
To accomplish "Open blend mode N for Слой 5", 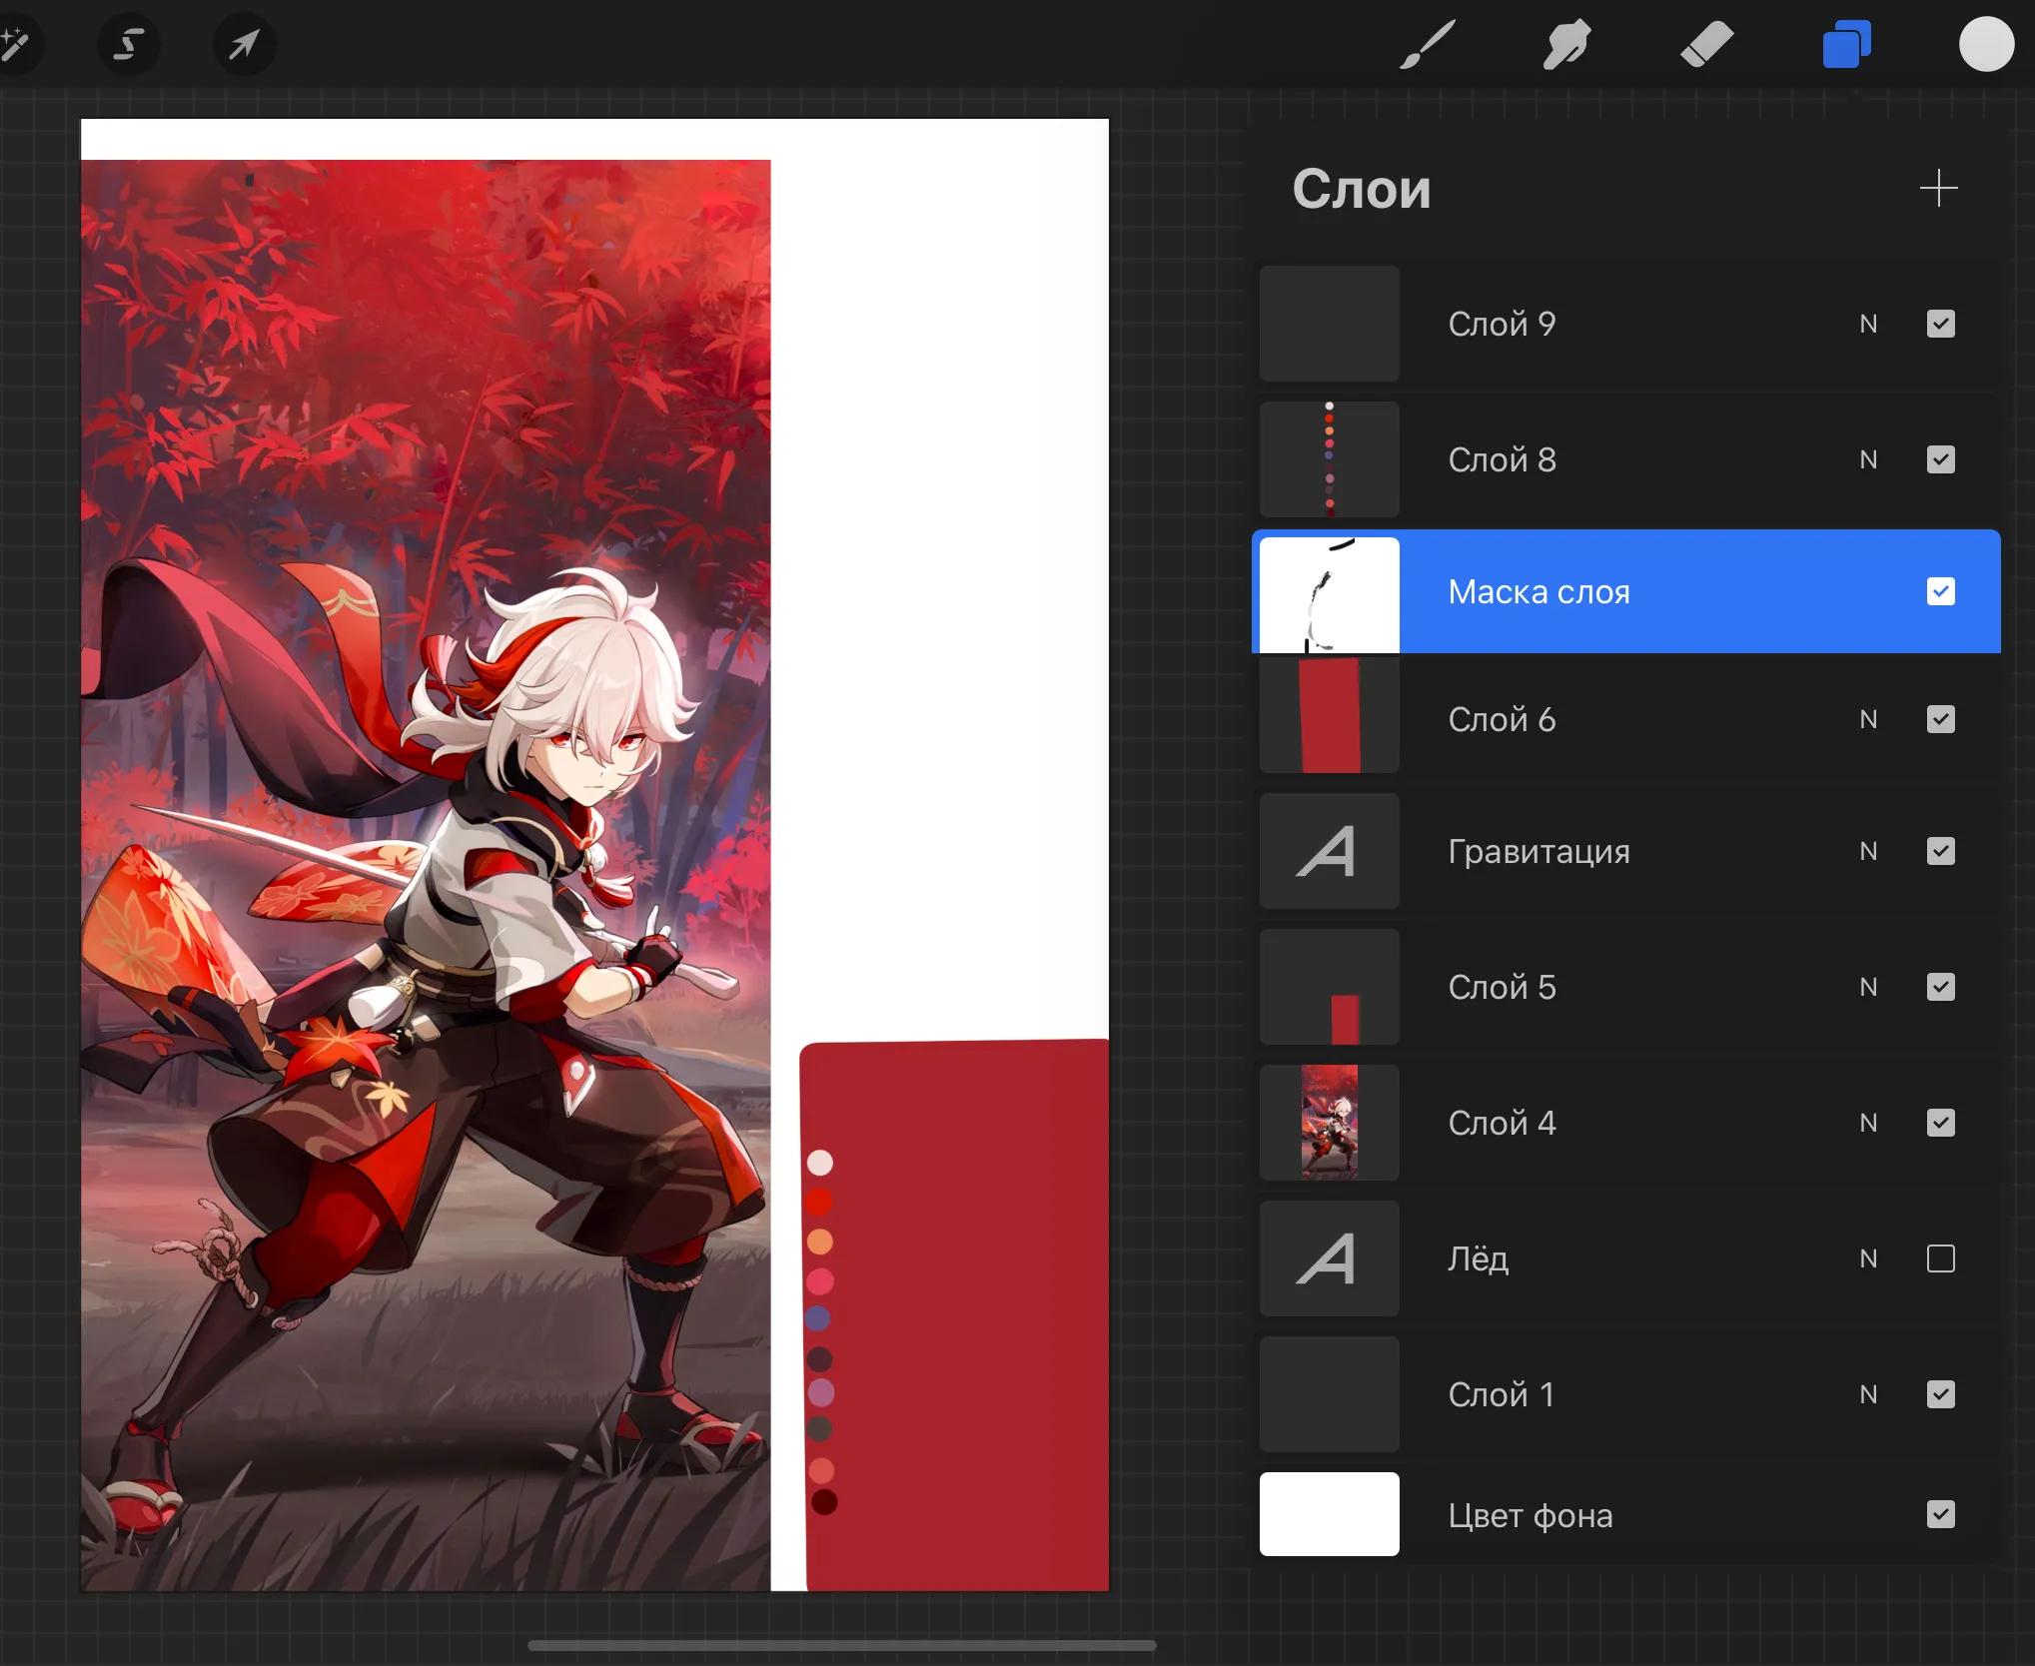I will (1868, 987).
